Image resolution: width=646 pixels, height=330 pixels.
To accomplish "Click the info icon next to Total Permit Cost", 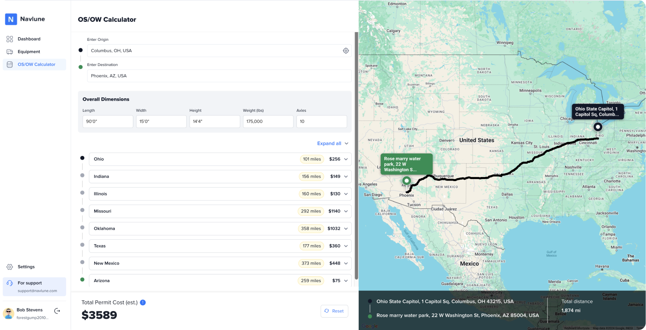I will (x=143, y=302).
